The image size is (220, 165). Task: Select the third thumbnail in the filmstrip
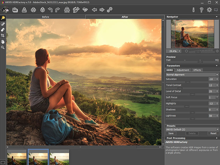tap(59, 157)
